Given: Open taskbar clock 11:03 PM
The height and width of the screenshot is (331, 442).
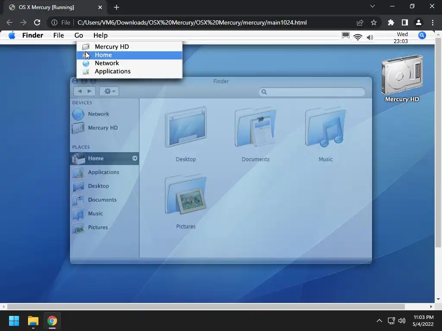Looking at the screenshot, I should pos(423,321).
